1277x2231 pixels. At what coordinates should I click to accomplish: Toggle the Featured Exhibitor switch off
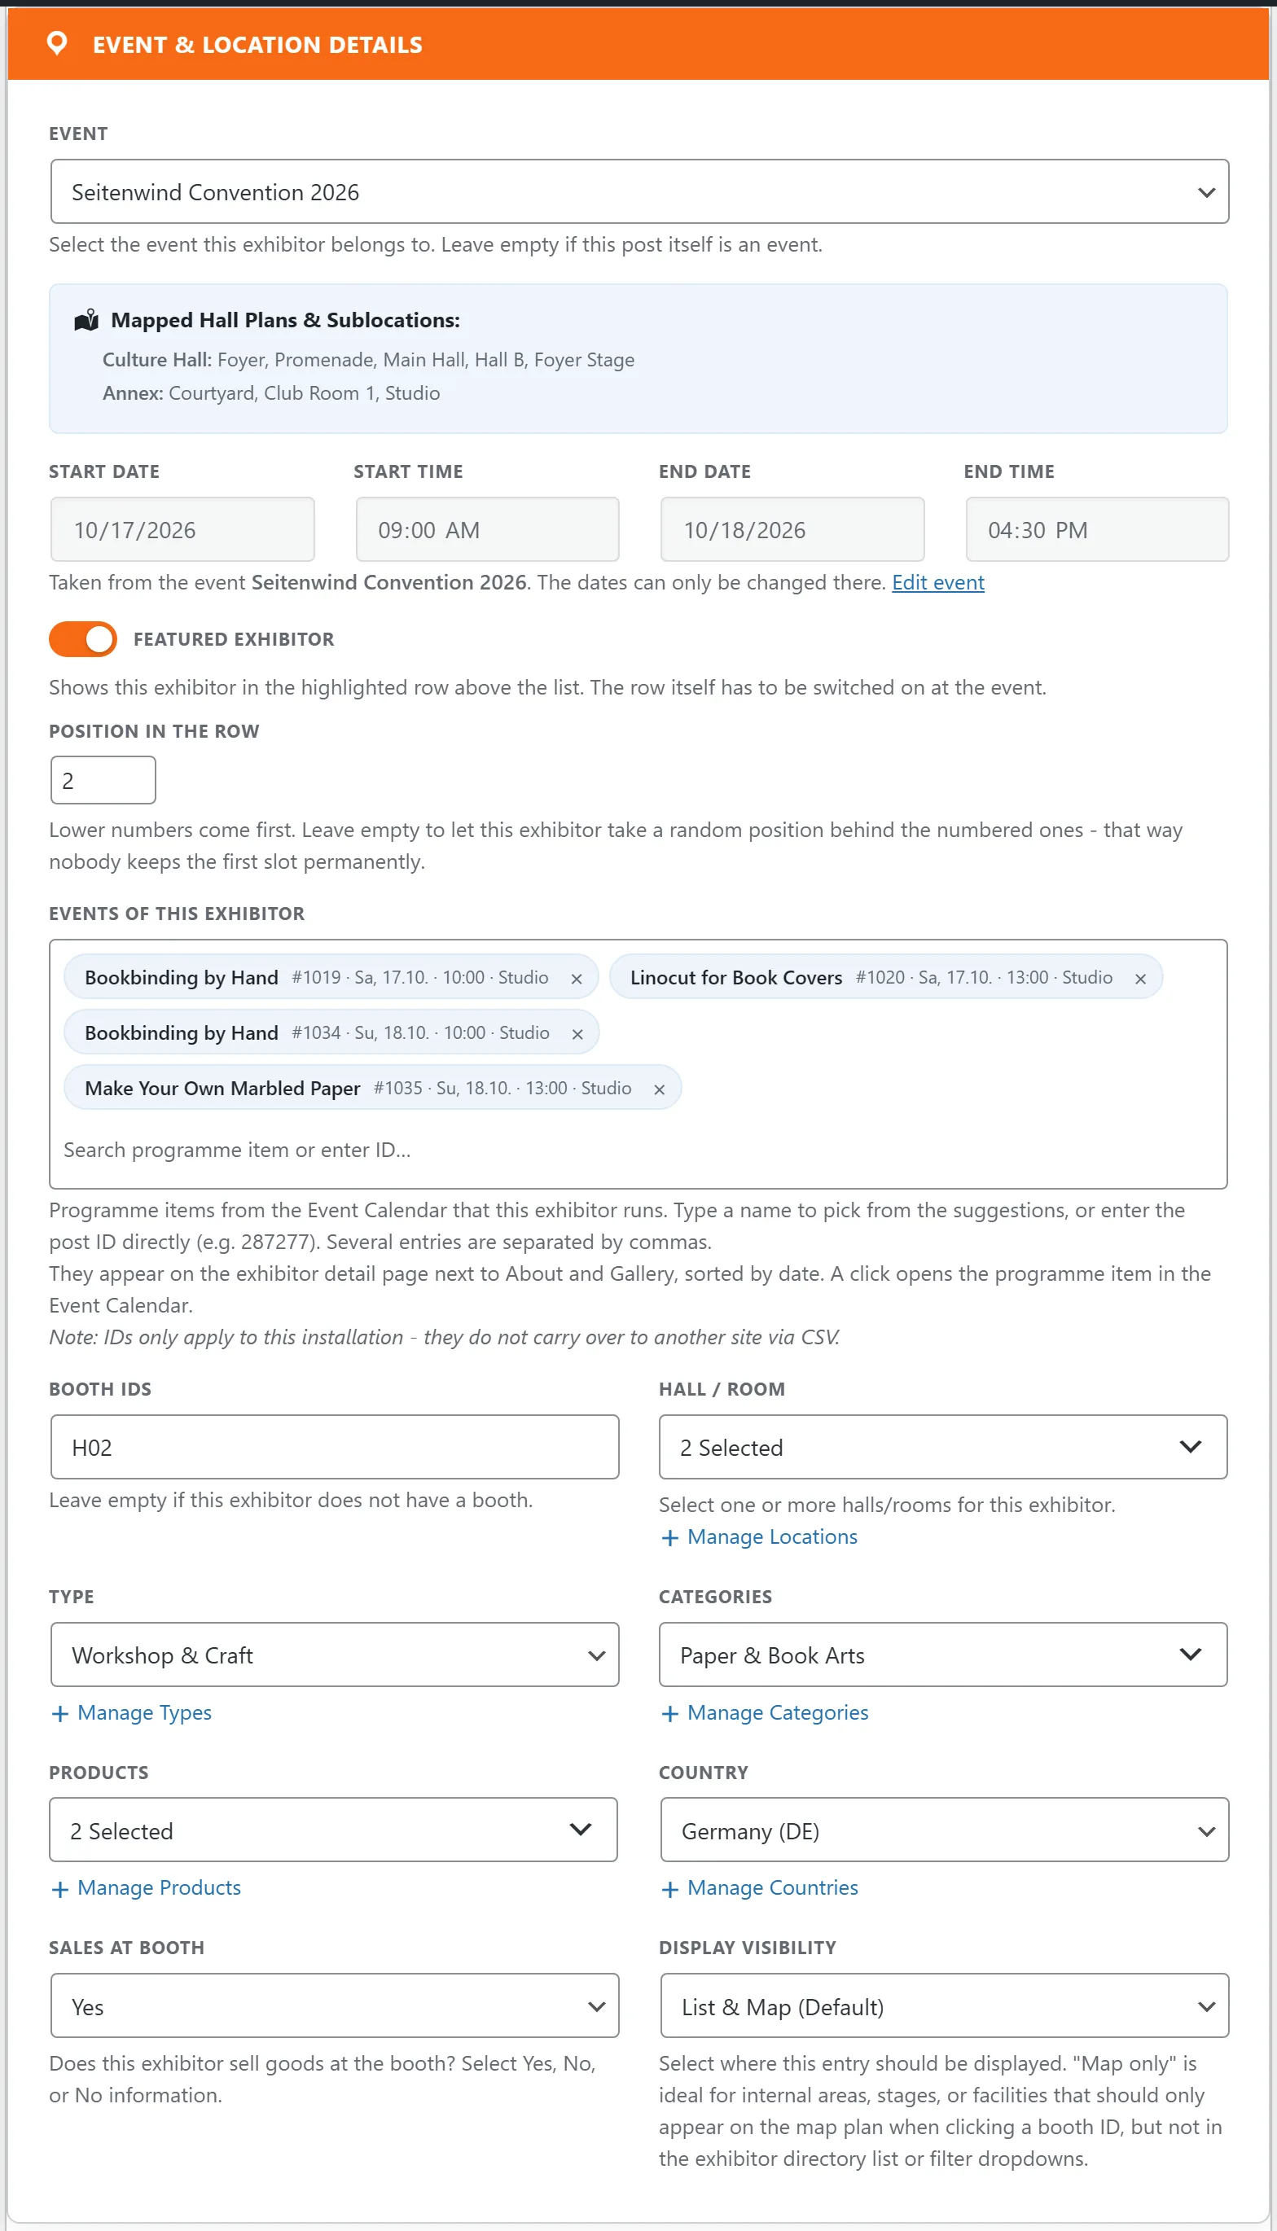tap(82, 639)
